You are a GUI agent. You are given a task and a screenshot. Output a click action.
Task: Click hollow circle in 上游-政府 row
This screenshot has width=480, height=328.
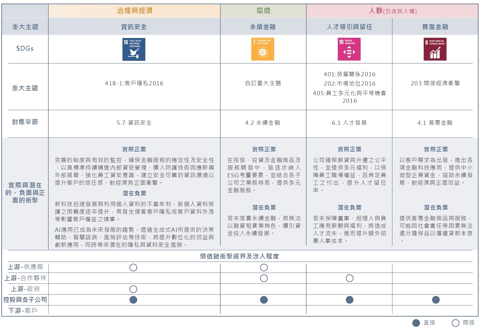coord(133,289)
